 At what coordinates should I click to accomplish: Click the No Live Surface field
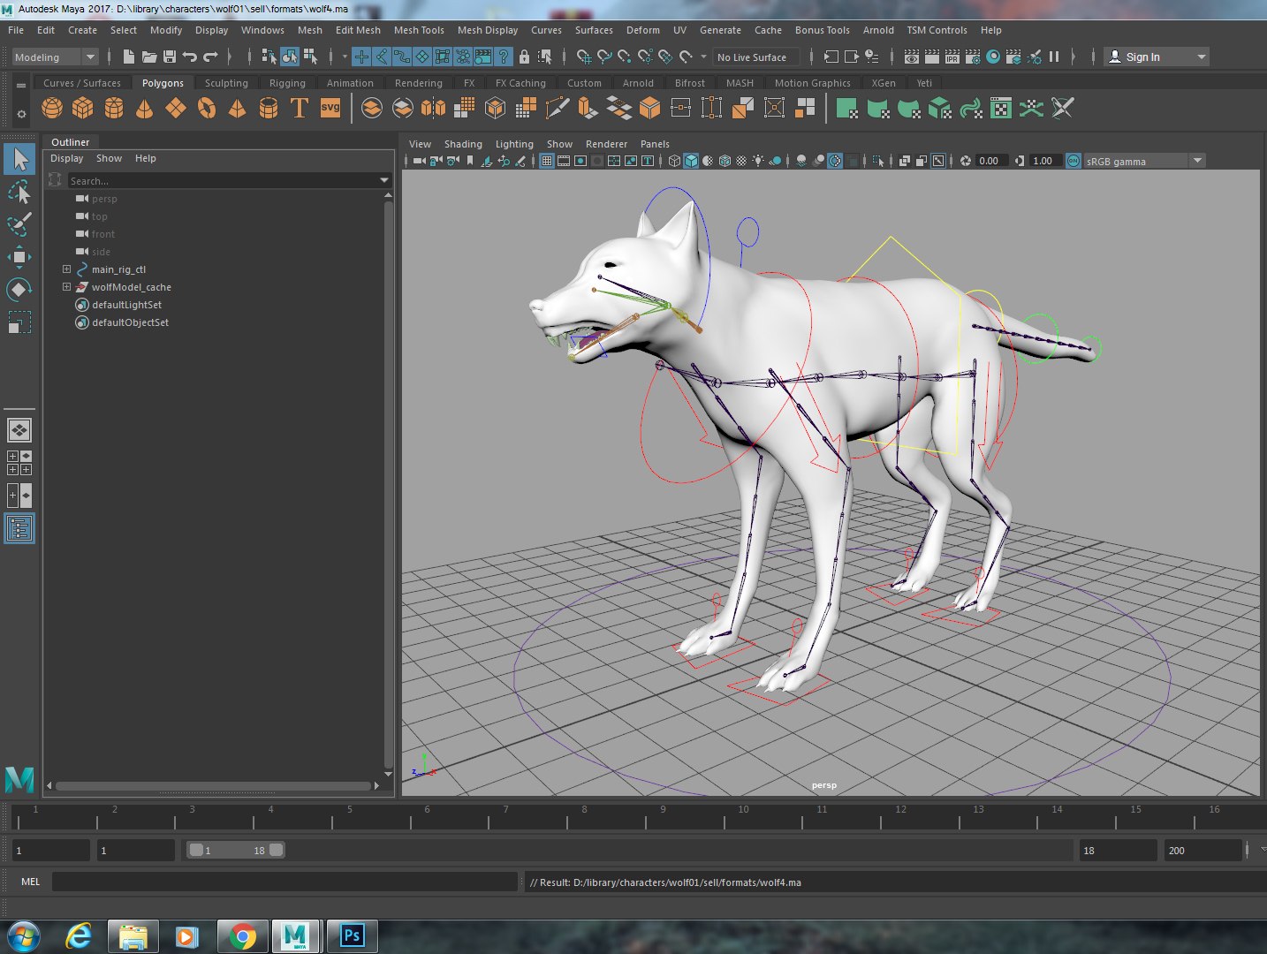[x=756, y=57]
